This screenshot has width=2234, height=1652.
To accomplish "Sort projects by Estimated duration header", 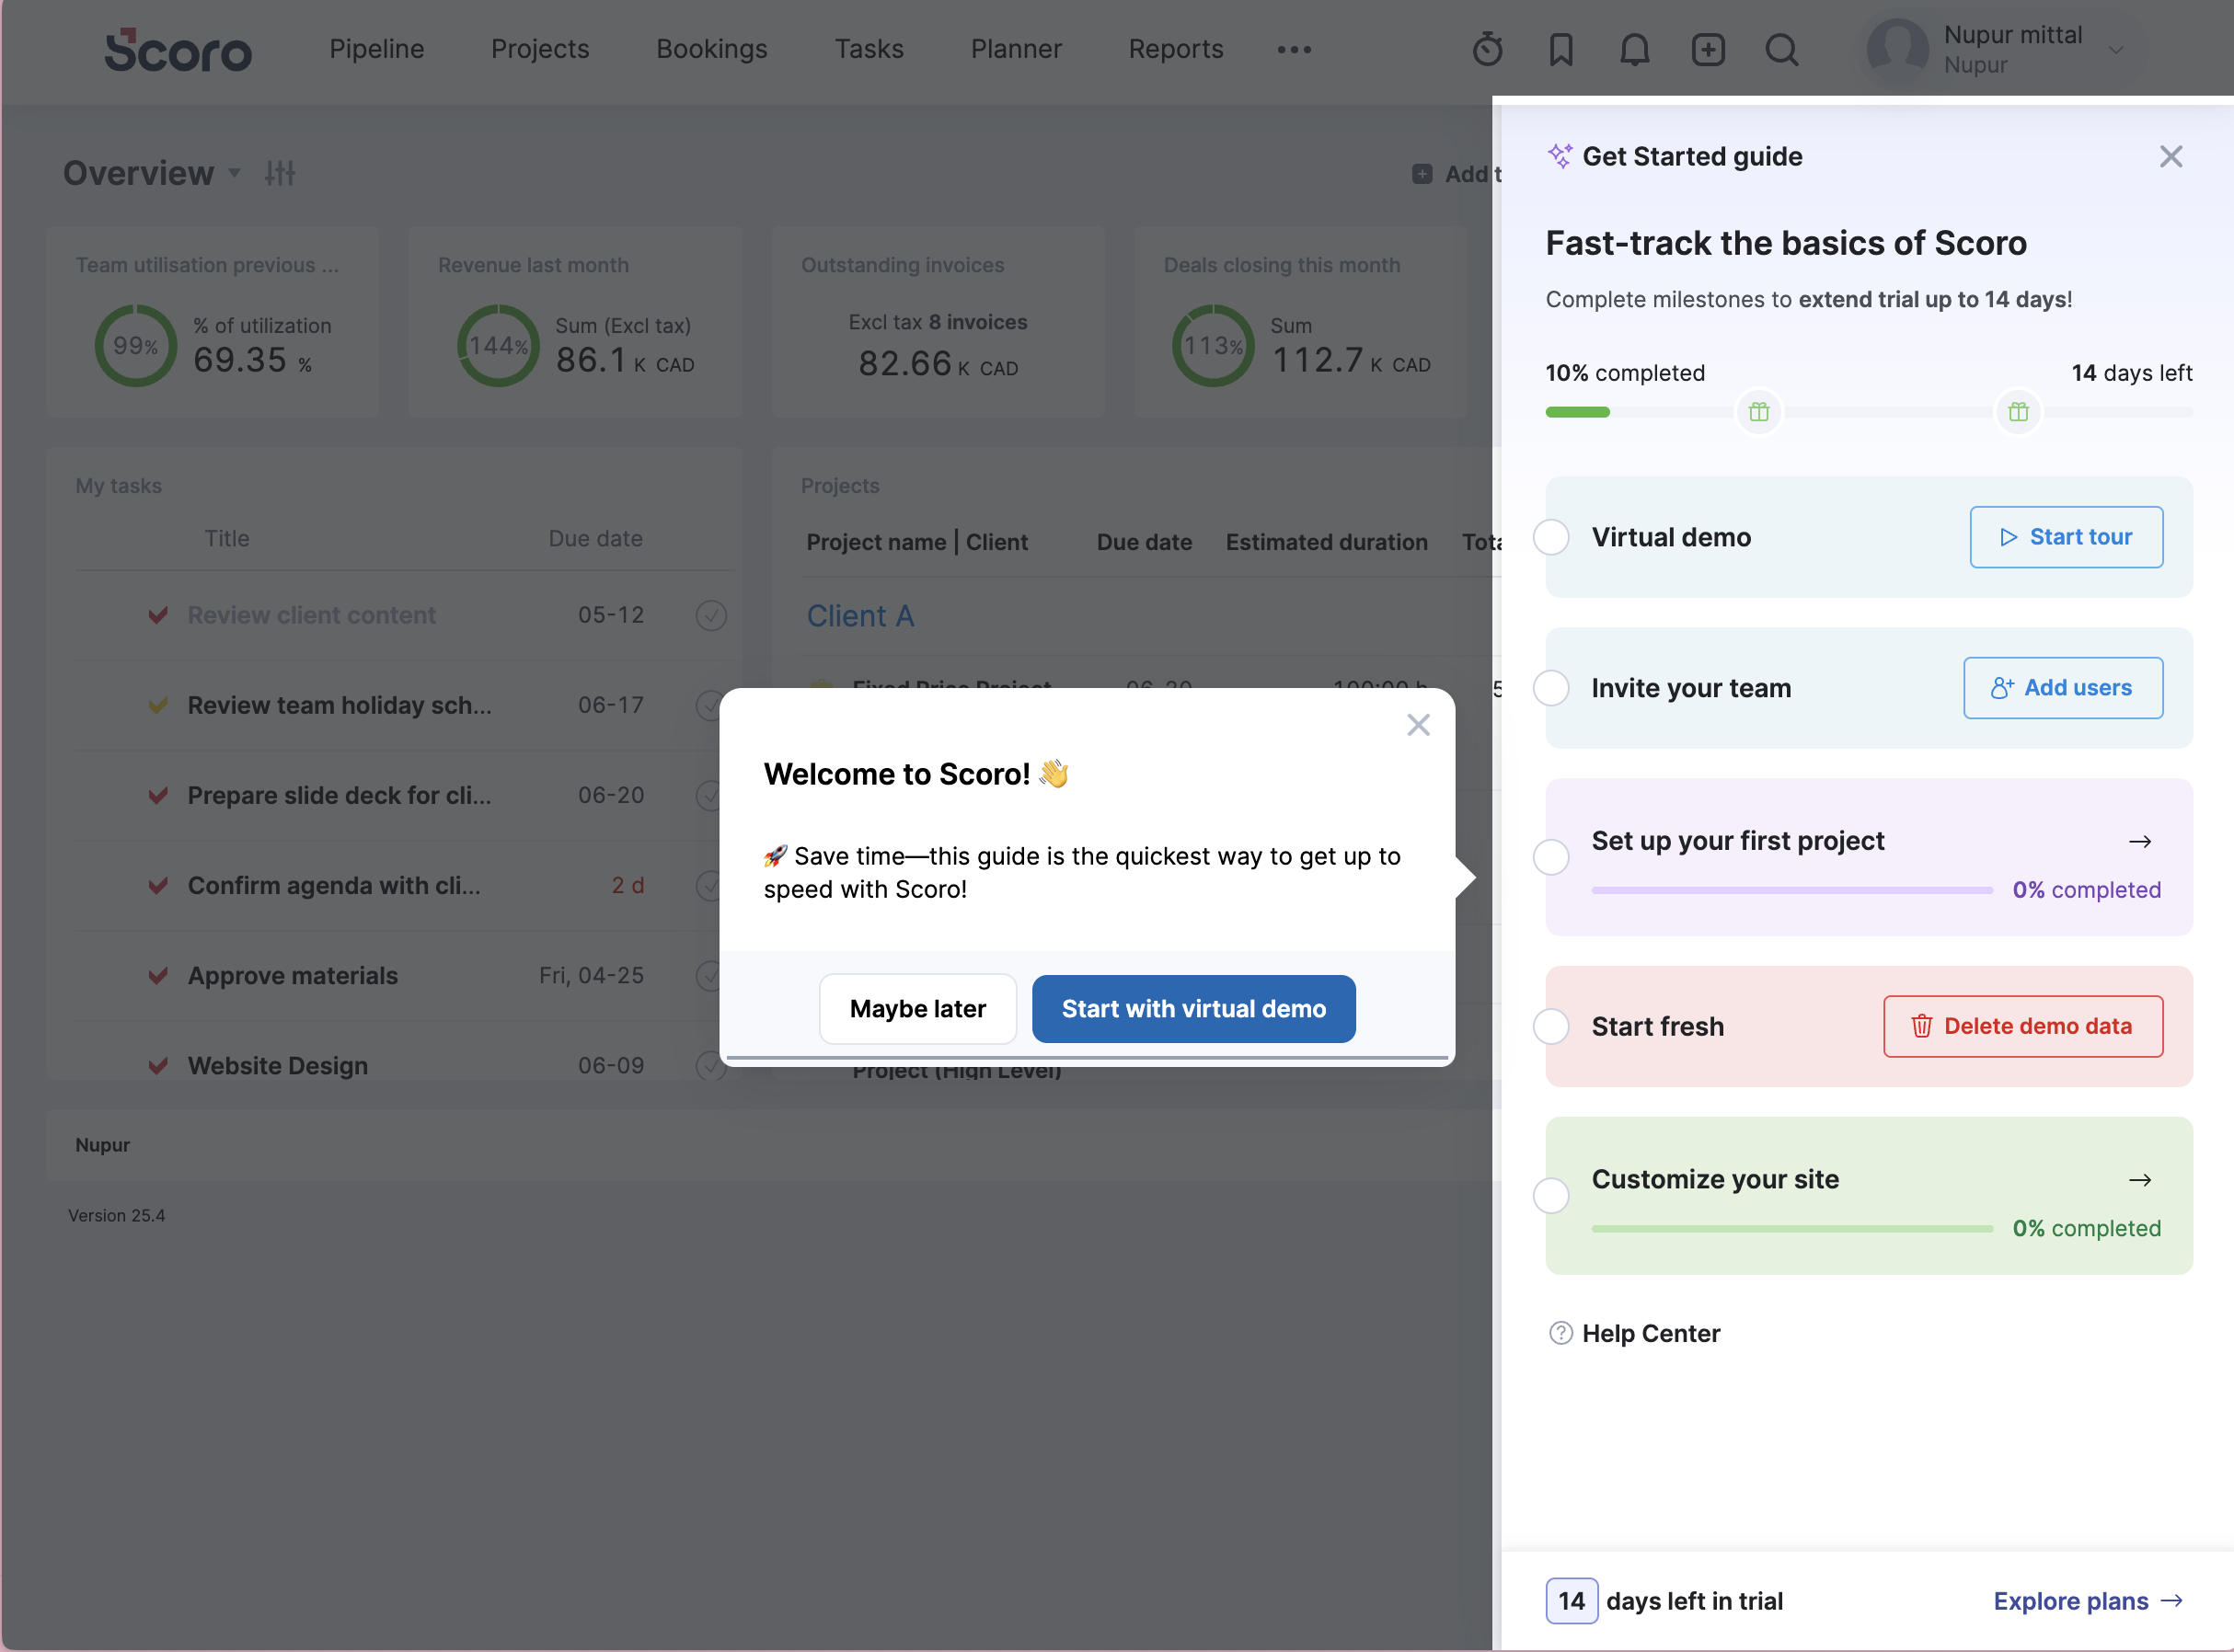I will click(x=1327, y=542).
